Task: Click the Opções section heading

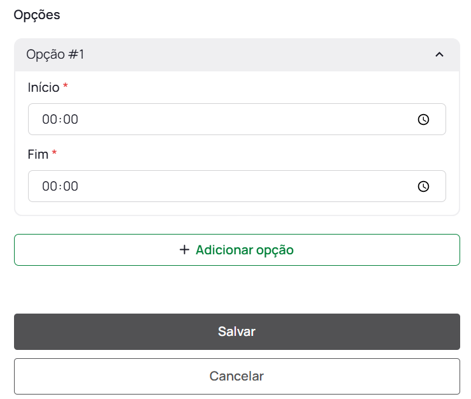Action: (37, 15)
